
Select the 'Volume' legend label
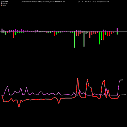pos(5,4)
